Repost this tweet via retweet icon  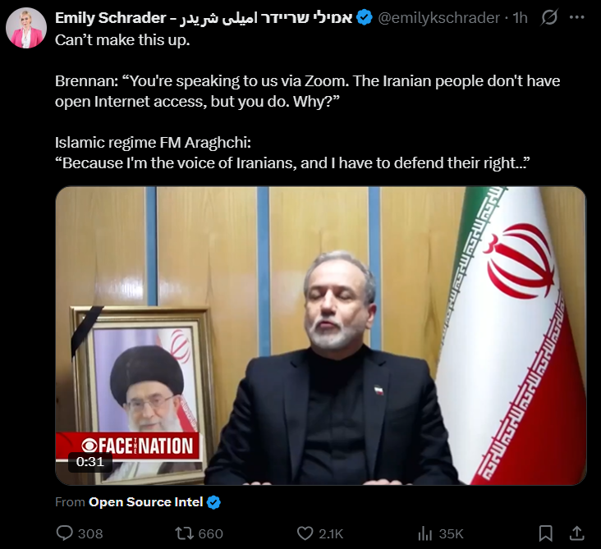[x=185, y=533]
